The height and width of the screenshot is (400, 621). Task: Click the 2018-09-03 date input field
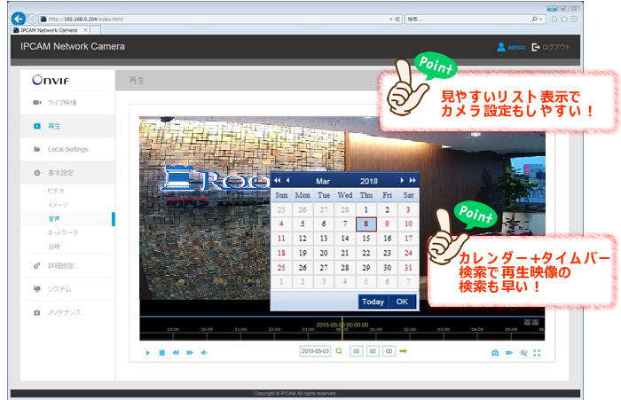click(315, 352)
